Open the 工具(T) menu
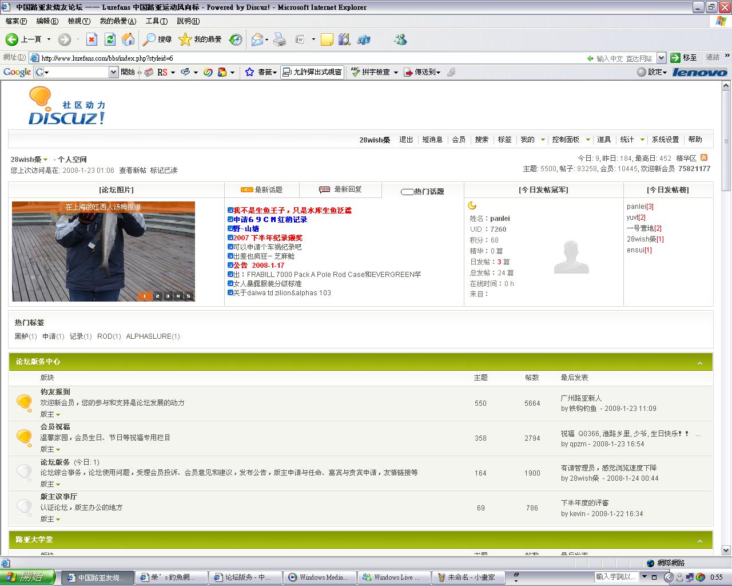Image resolution: width=732 pixels, height=586 pixels. [156, 21]
